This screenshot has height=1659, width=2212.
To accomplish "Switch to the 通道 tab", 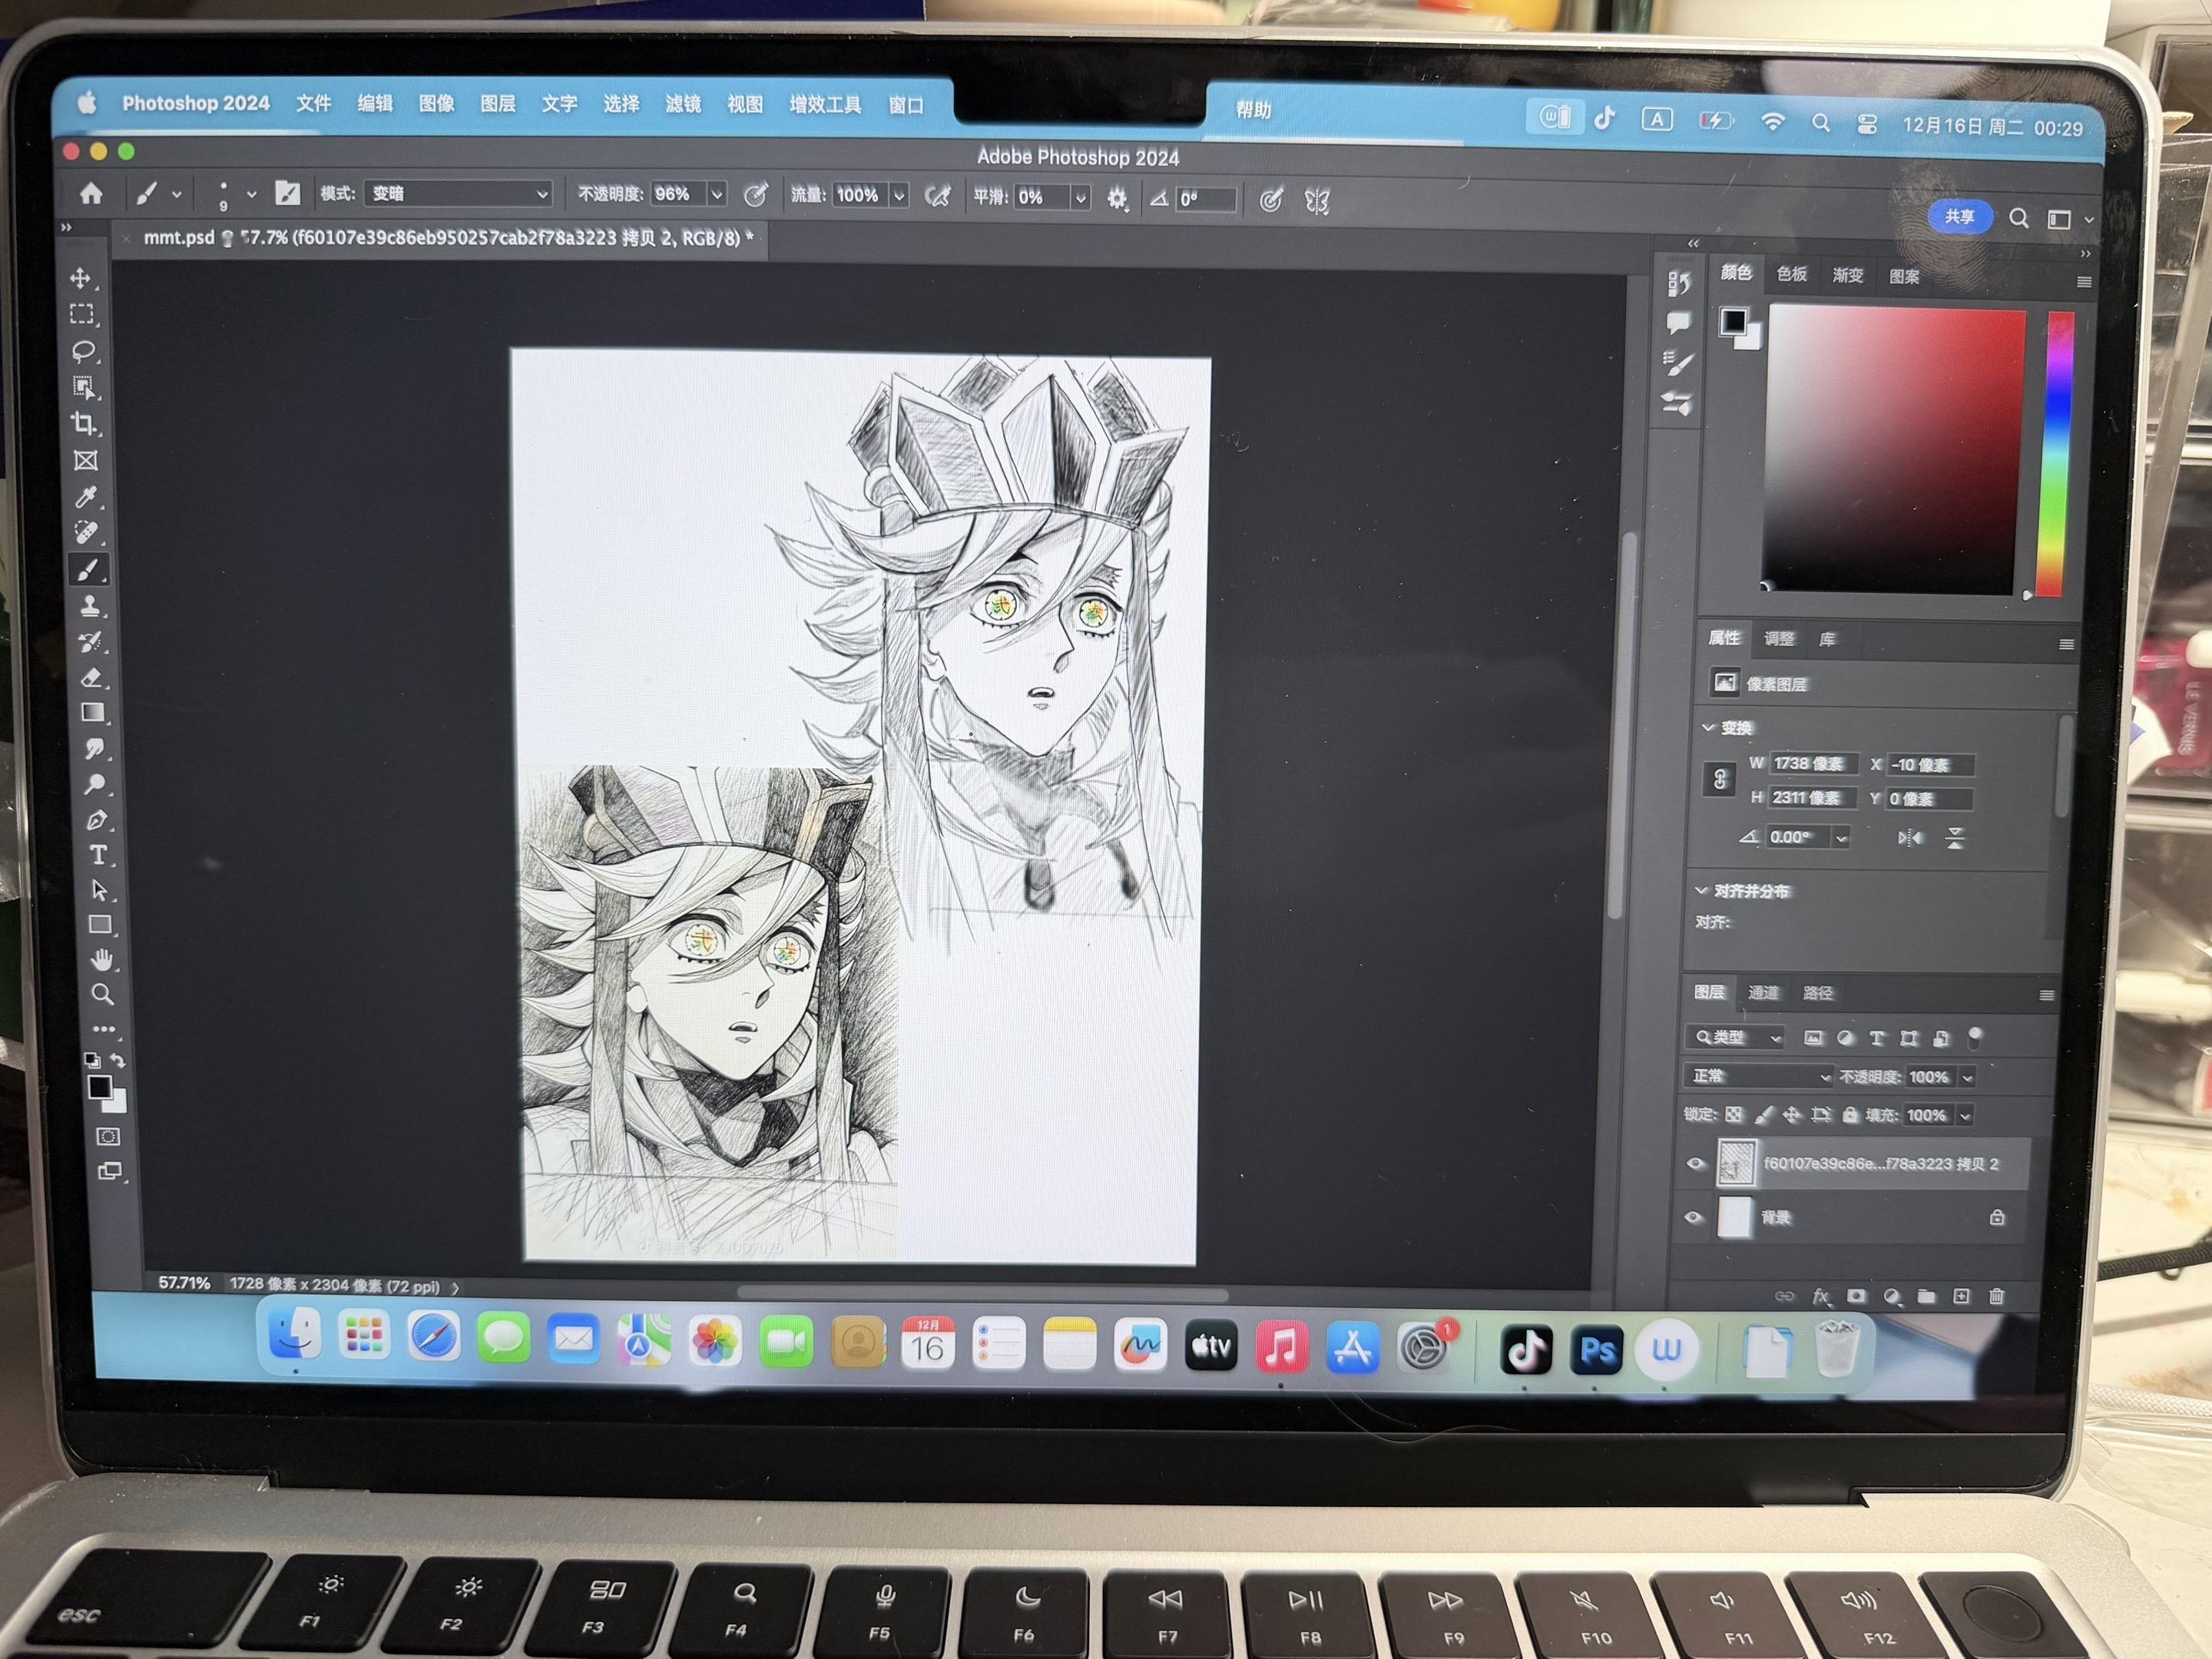I will pyautogui.click(x=1763, y=992).
